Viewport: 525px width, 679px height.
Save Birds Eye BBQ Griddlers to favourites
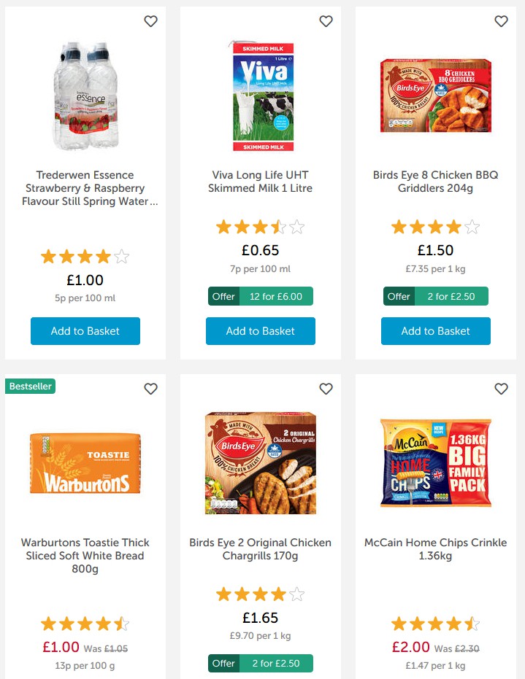[501, 22]
